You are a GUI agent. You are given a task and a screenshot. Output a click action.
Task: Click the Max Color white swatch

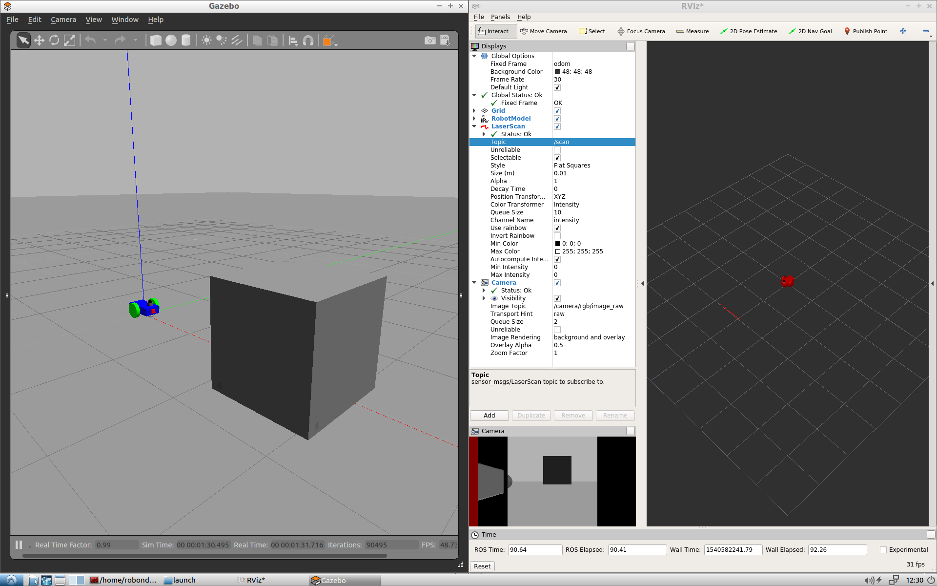tap(558, 251)
